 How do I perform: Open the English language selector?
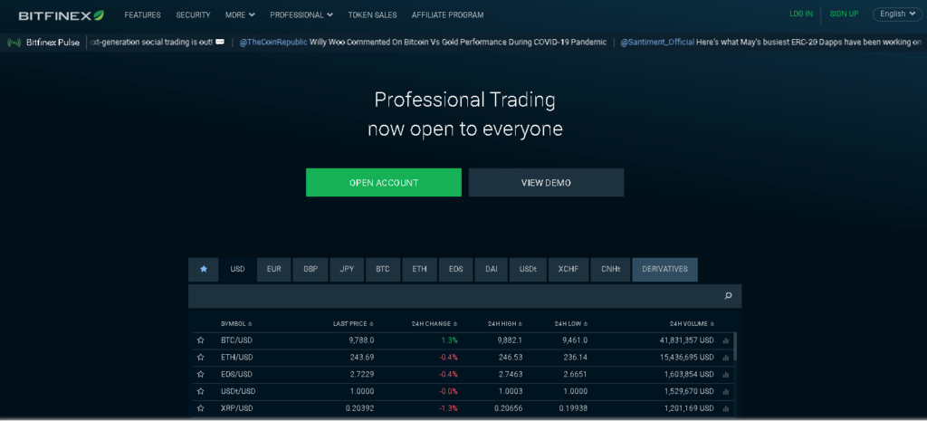point(897,14)
